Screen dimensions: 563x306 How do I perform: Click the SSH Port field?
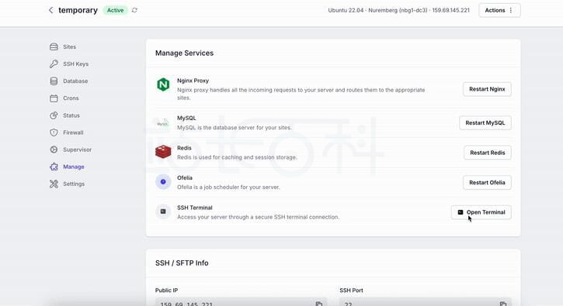click(426, 301)
